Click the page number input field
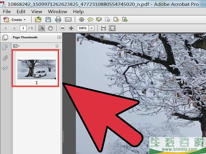Image resolution: width=206 pixels, height=154 pixels. pos(23,28)
